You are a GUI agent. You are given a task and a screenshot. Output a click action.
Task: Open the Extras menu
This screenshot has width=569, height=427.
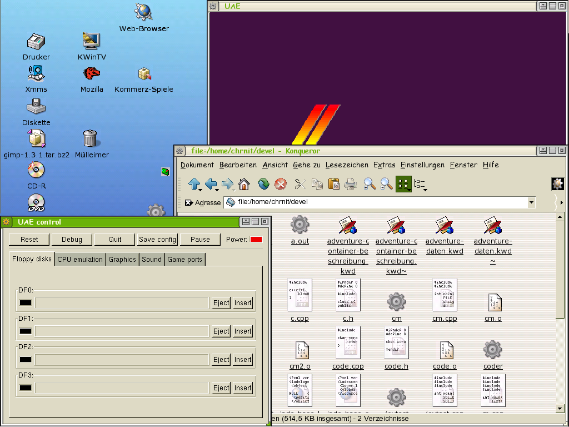(385, 165)
